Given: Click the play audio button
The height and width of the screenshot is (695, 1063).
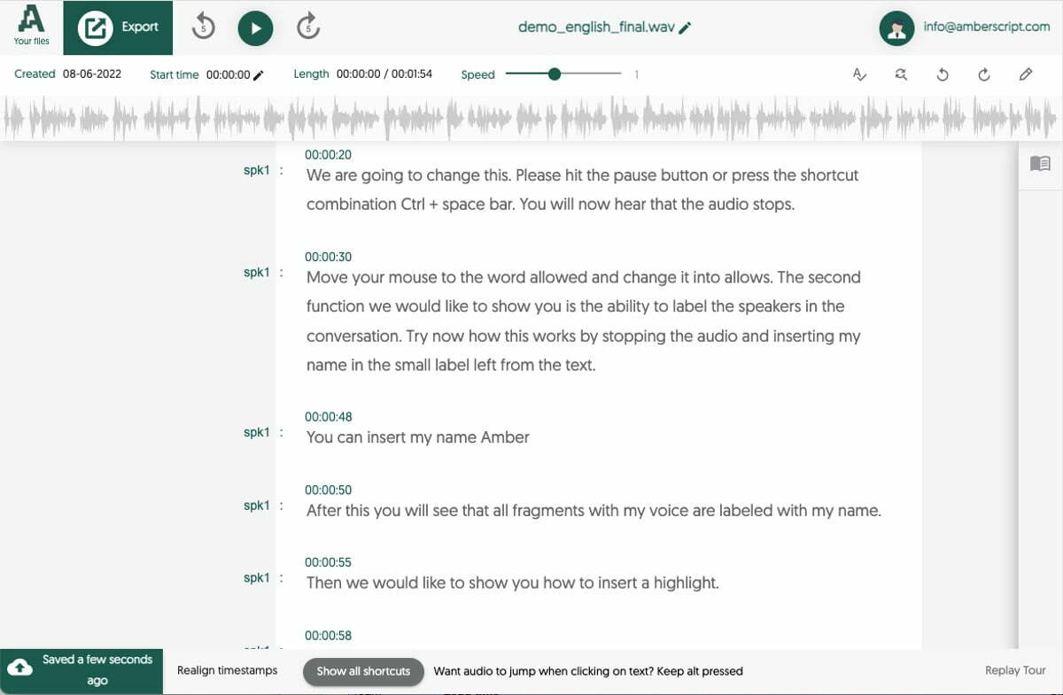Looking at the screenshot, I should point(255,28).
